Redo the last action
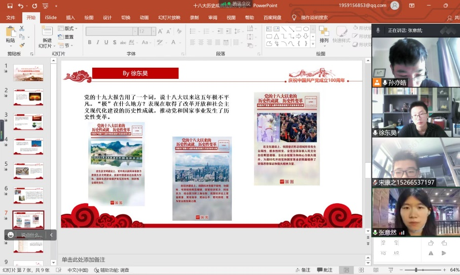 click(34, 6)
